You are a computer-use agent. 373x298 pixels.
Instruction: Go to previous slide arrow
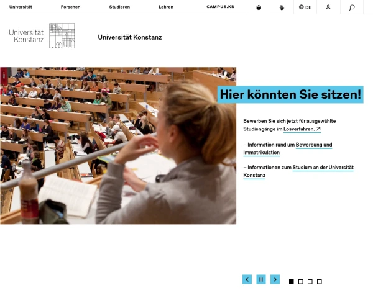tap(247, 279)
